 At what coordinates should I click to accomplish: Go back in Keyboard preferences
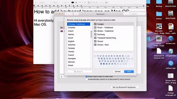[67, 14]
